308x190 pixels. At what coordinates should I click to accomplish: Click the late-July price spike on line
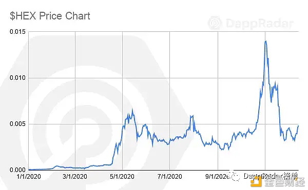[x=191, y=116]
